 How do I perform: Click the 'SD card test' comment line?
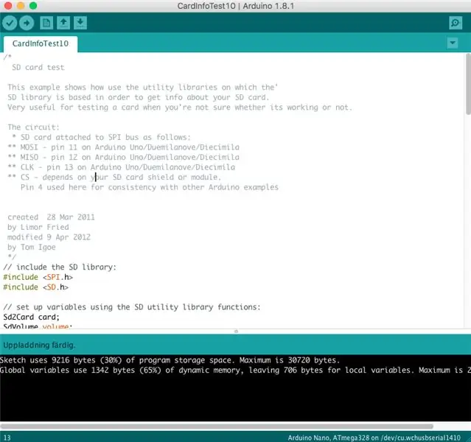coord(38,67)
